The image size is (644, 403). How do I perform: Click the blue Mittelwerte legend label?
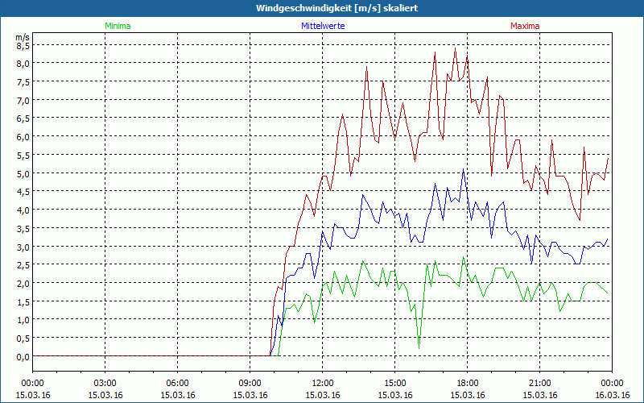(323, 26)
